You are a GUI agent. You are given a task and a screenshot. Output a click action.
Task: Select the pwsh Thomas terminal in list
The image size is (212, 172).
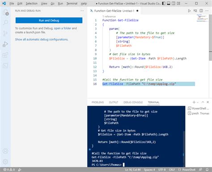point(199,113)
